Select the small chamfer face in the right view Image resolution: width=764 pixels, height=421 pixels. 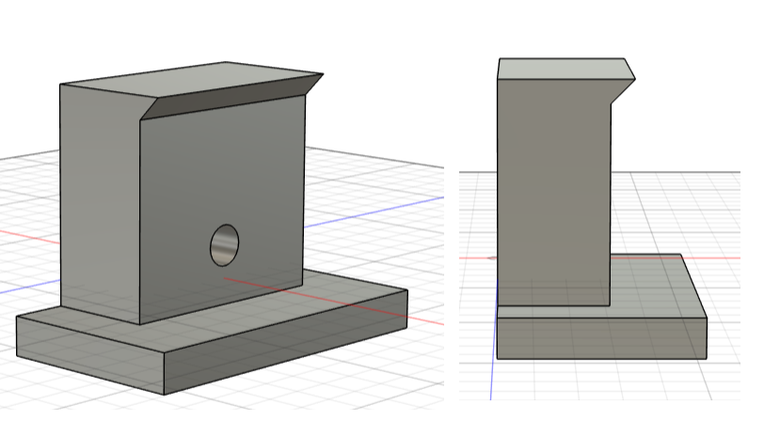622,90
